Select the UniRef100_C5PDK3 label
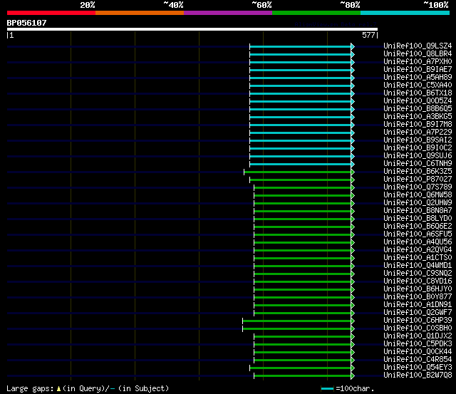Viewport: 456px width, 394px height. 418,344
